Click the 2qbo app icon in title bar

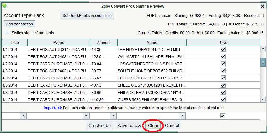pos(4,6)
